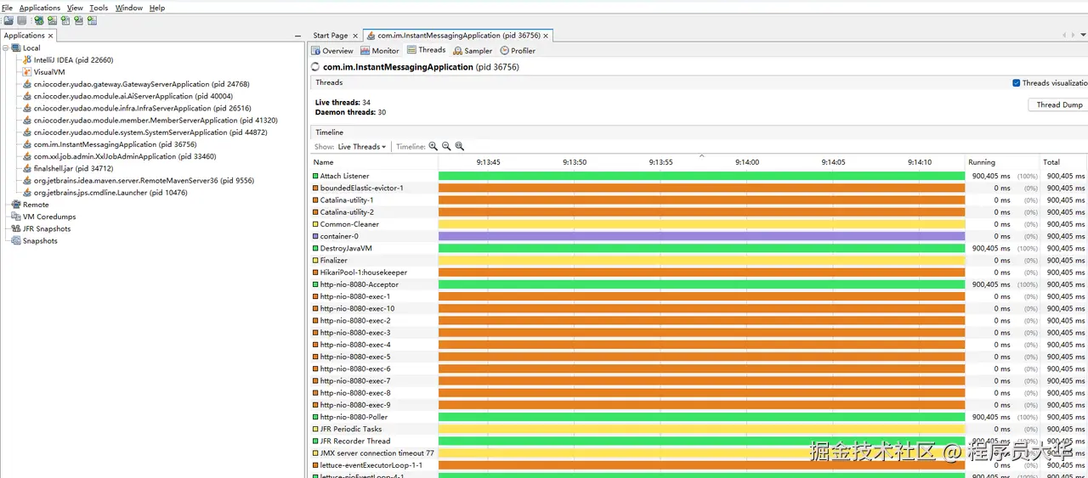1088x478 pixels.
Task: Sort threads by the Total column header
Action: (x=1064, y=162)
